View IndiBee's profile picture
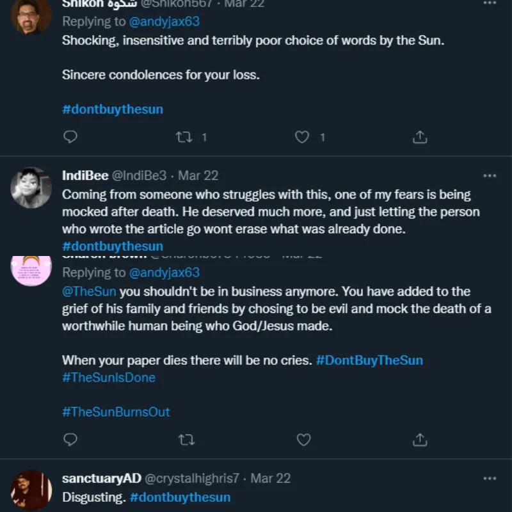512x512 pixels. point(31,188)
